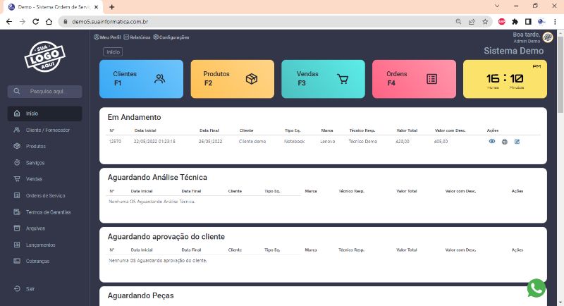Click the Ordens F4 list card
Screen dimensions: 564x306
point(414,79)
